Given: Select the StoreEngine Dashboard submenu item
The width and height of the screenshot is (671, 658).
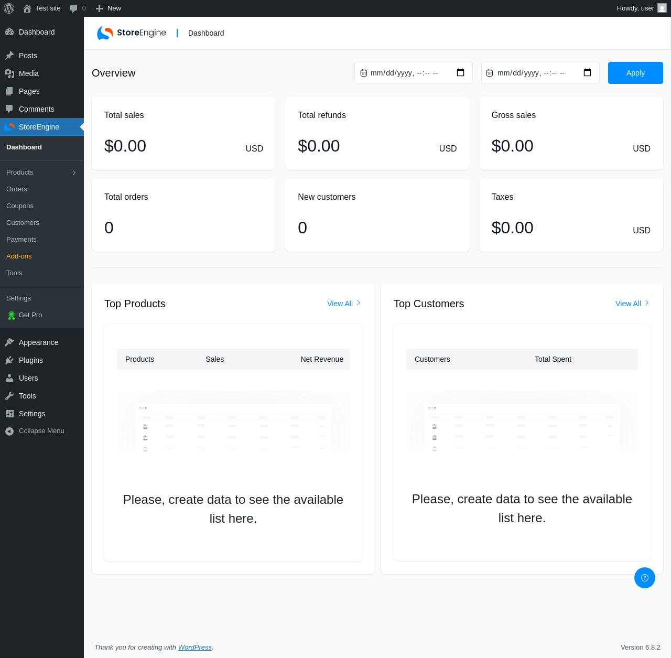Looking at the screenshot, I should pos(24,147).
